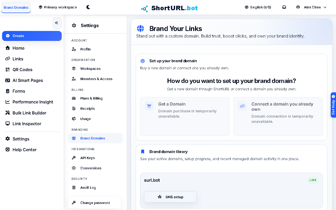The height and width of the screenshot is (210, 336).
Task: Open API Keys settings
Action: tap(95, 158)
